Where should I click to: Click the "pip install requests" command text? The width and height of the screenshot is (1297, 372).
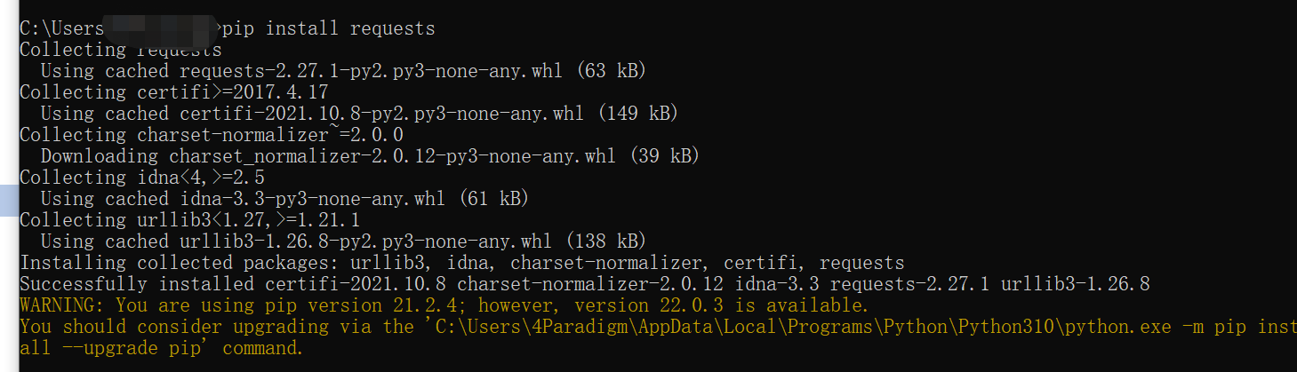329,28
